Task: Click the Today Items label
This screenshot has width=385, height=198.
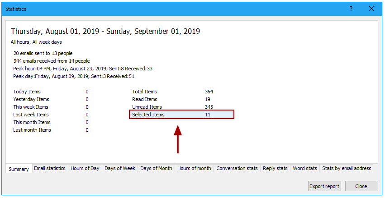Action: click(x=27, y=92)
